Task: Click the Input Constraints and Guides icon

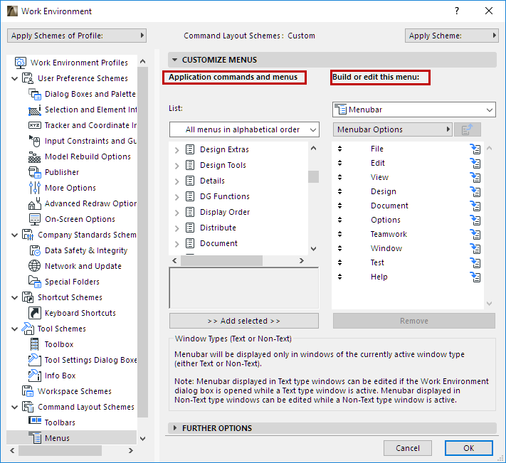Action: coord(35,142)
